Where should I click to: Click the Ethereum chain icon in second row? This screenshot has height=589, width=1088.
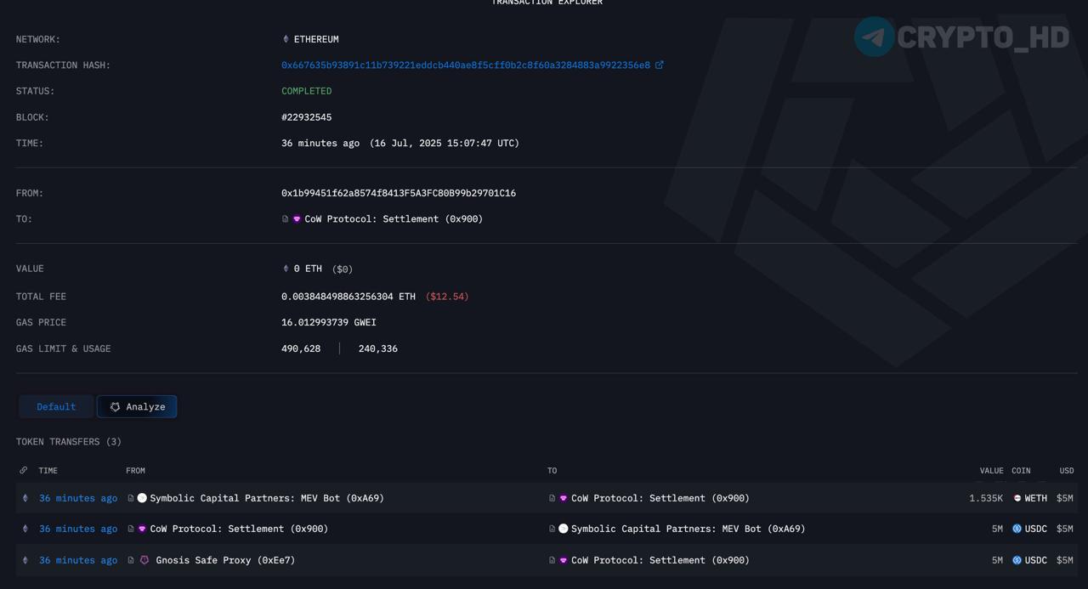25,529
